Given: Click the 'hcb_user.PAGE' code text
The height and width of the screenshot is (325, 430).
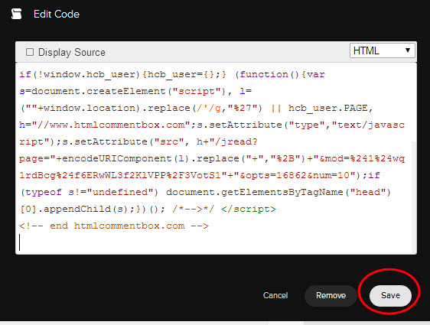Looking at the screenshot, I should 328,109.
